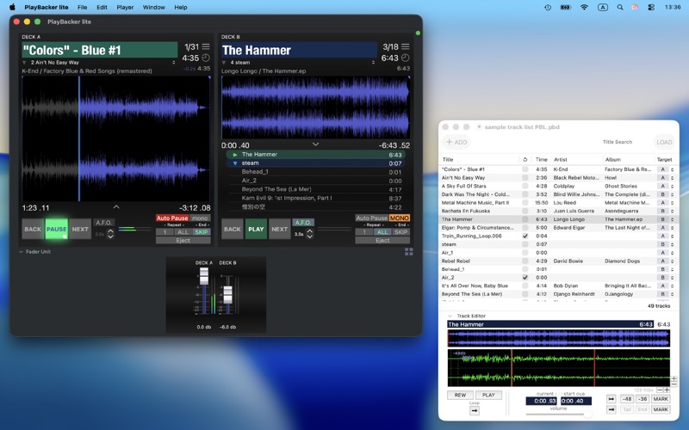The height and width of the screenshot is (430, 689).
Task: Open the File menu
Action: pos(82,8)
